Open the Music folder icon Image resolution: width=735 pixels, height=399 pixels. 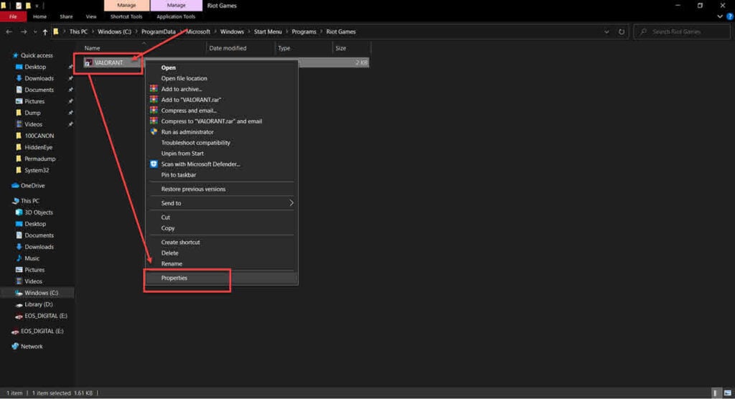pos(19,258)
